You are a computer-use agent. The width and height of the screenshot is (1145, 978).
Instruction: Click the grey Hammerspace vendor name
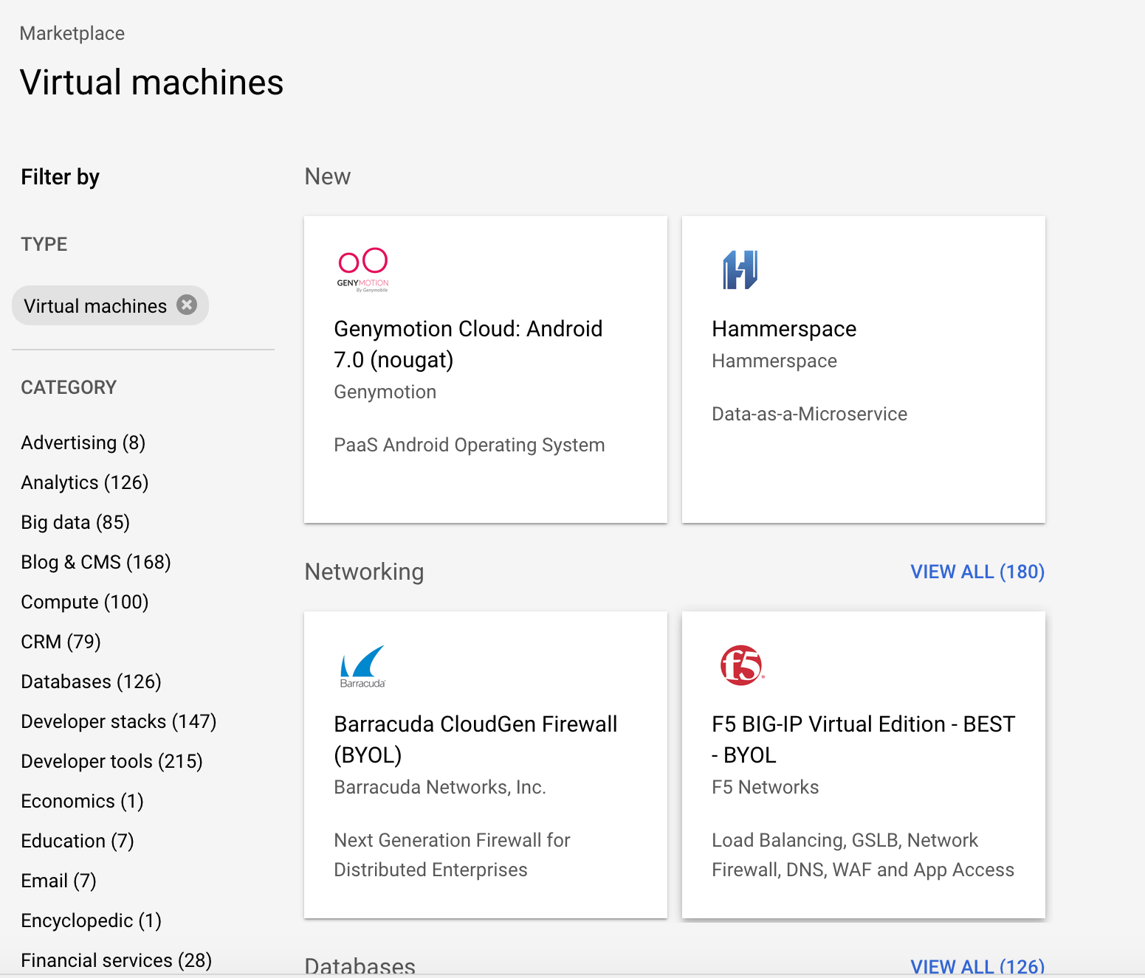click(774, 361)
